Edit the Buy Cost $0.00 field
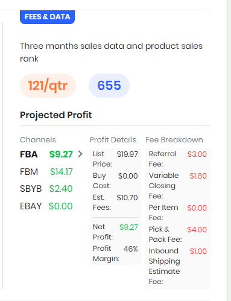The image size is (231, 301). [x=128, y=176]
